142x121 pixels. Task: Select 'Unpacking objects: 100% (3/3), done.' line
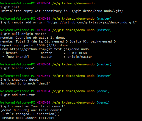coord(35,45)
